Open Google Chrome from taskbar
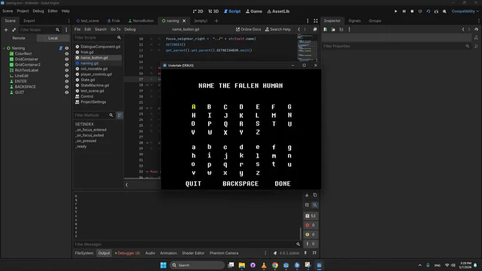482x271 pixels. (275, 265)
